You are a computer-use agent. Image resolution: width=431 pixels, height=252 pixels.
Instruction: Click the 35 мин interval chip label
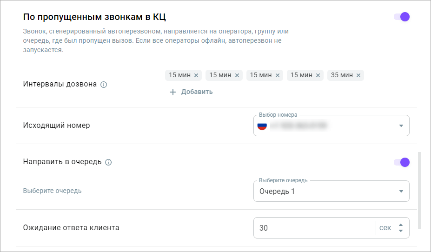pyautogui.click(x=342, y=75)
